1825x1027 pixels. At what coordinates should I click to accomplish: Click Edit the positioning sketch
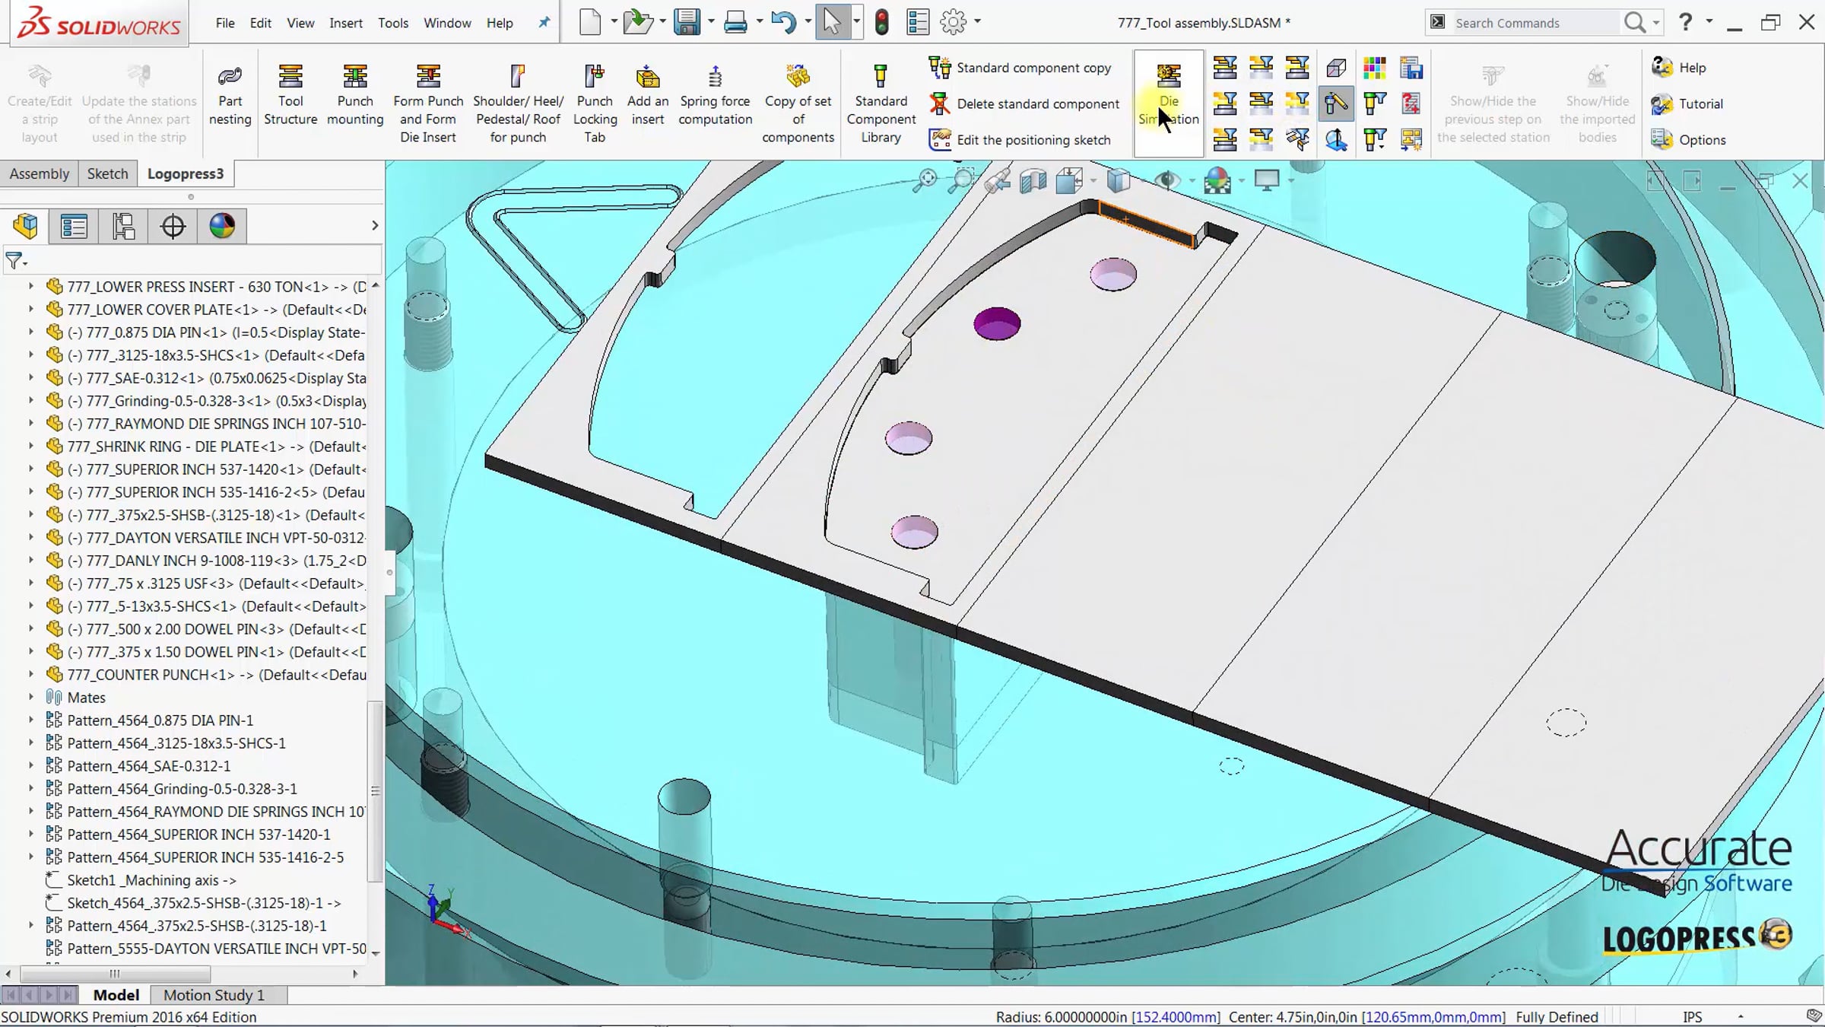point(1020,140)
